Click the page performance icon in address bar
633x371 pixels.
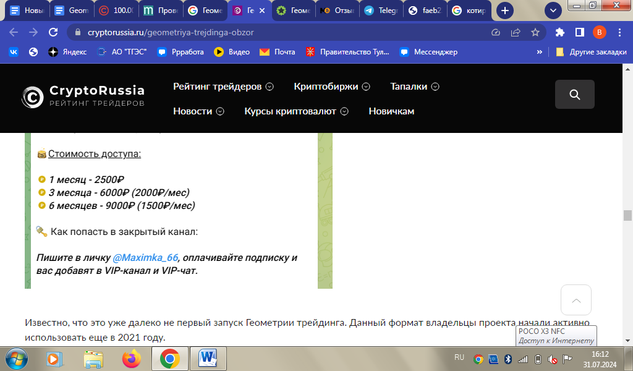[x=496, y=32]
